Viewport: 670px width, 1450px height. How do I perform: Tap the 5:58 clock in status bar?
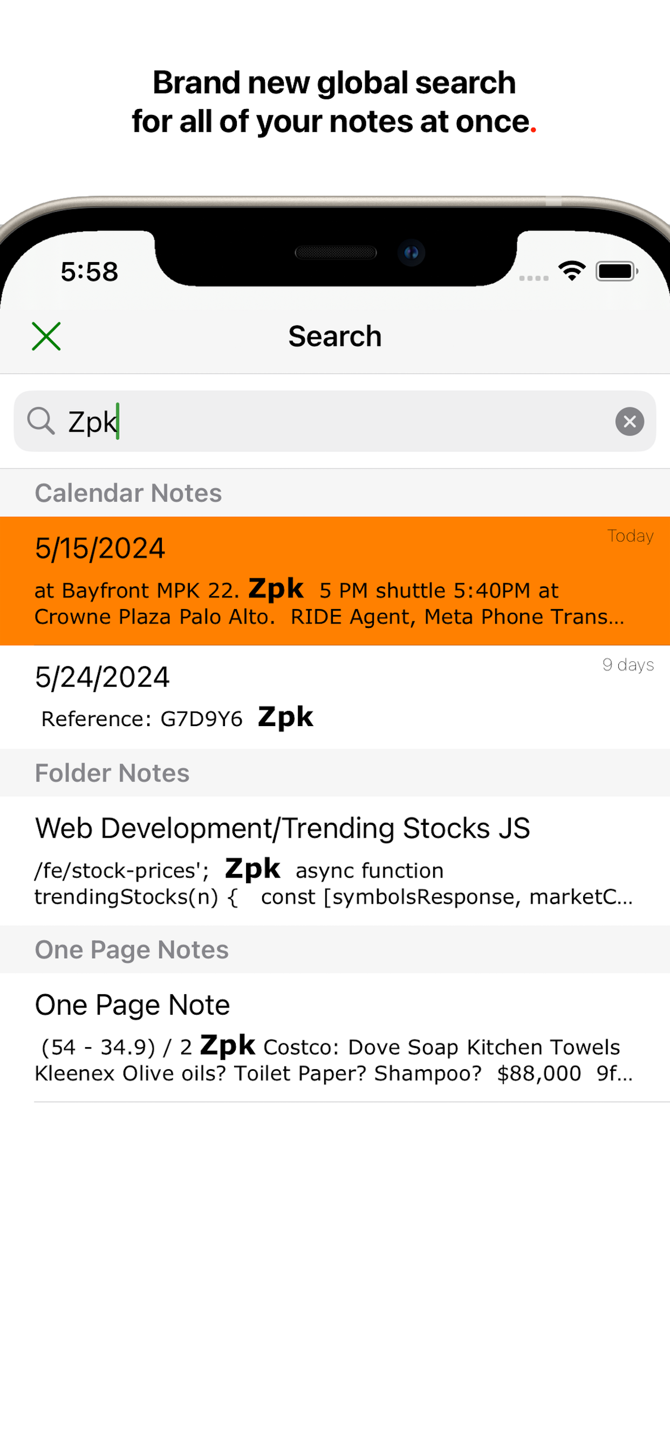pos(90,272)
